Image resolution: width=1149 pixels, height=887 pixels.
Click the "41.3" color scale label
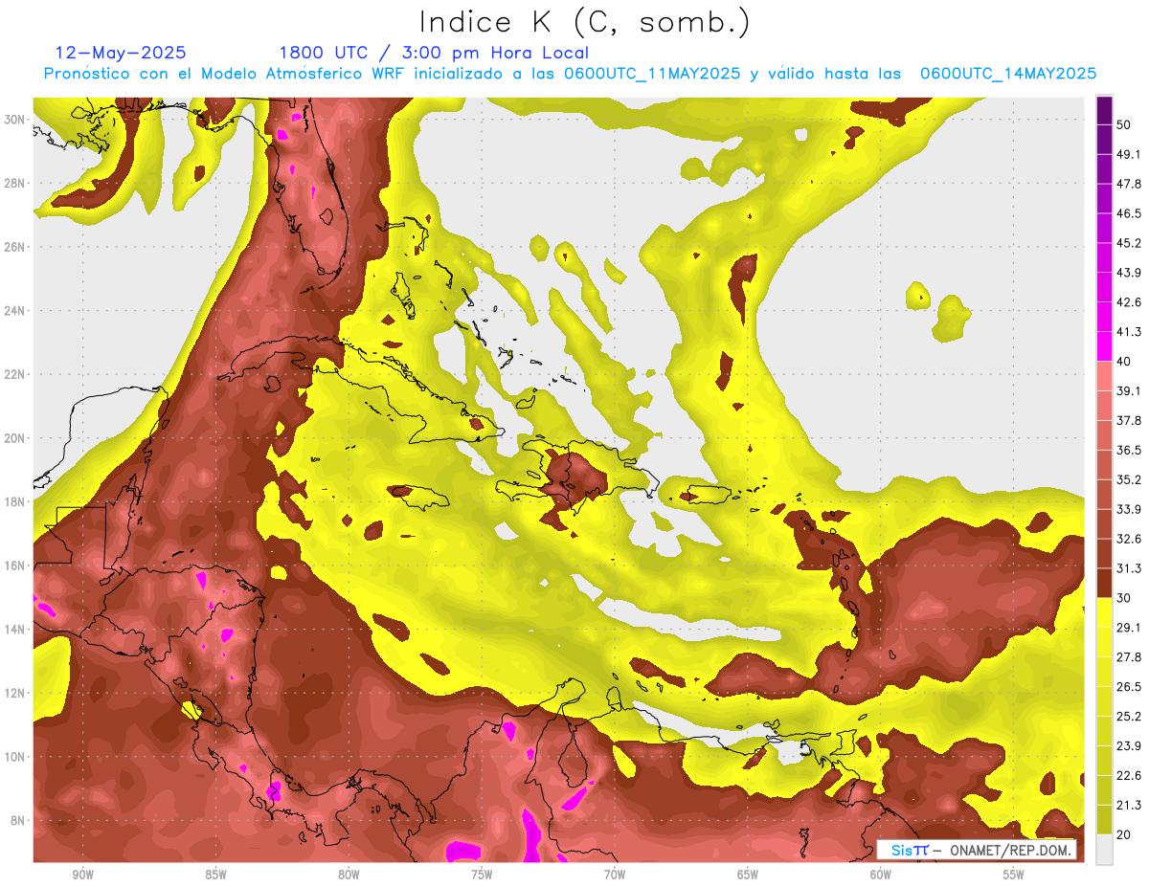coord(1129,332)
